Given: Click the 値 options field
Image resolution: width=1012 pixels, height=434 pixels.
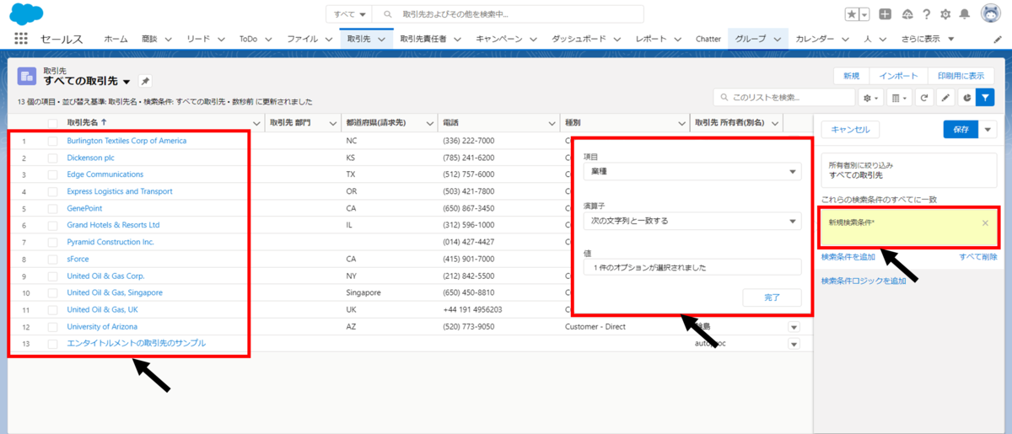Looking at the screenshot, I should (x=692, y=267).
